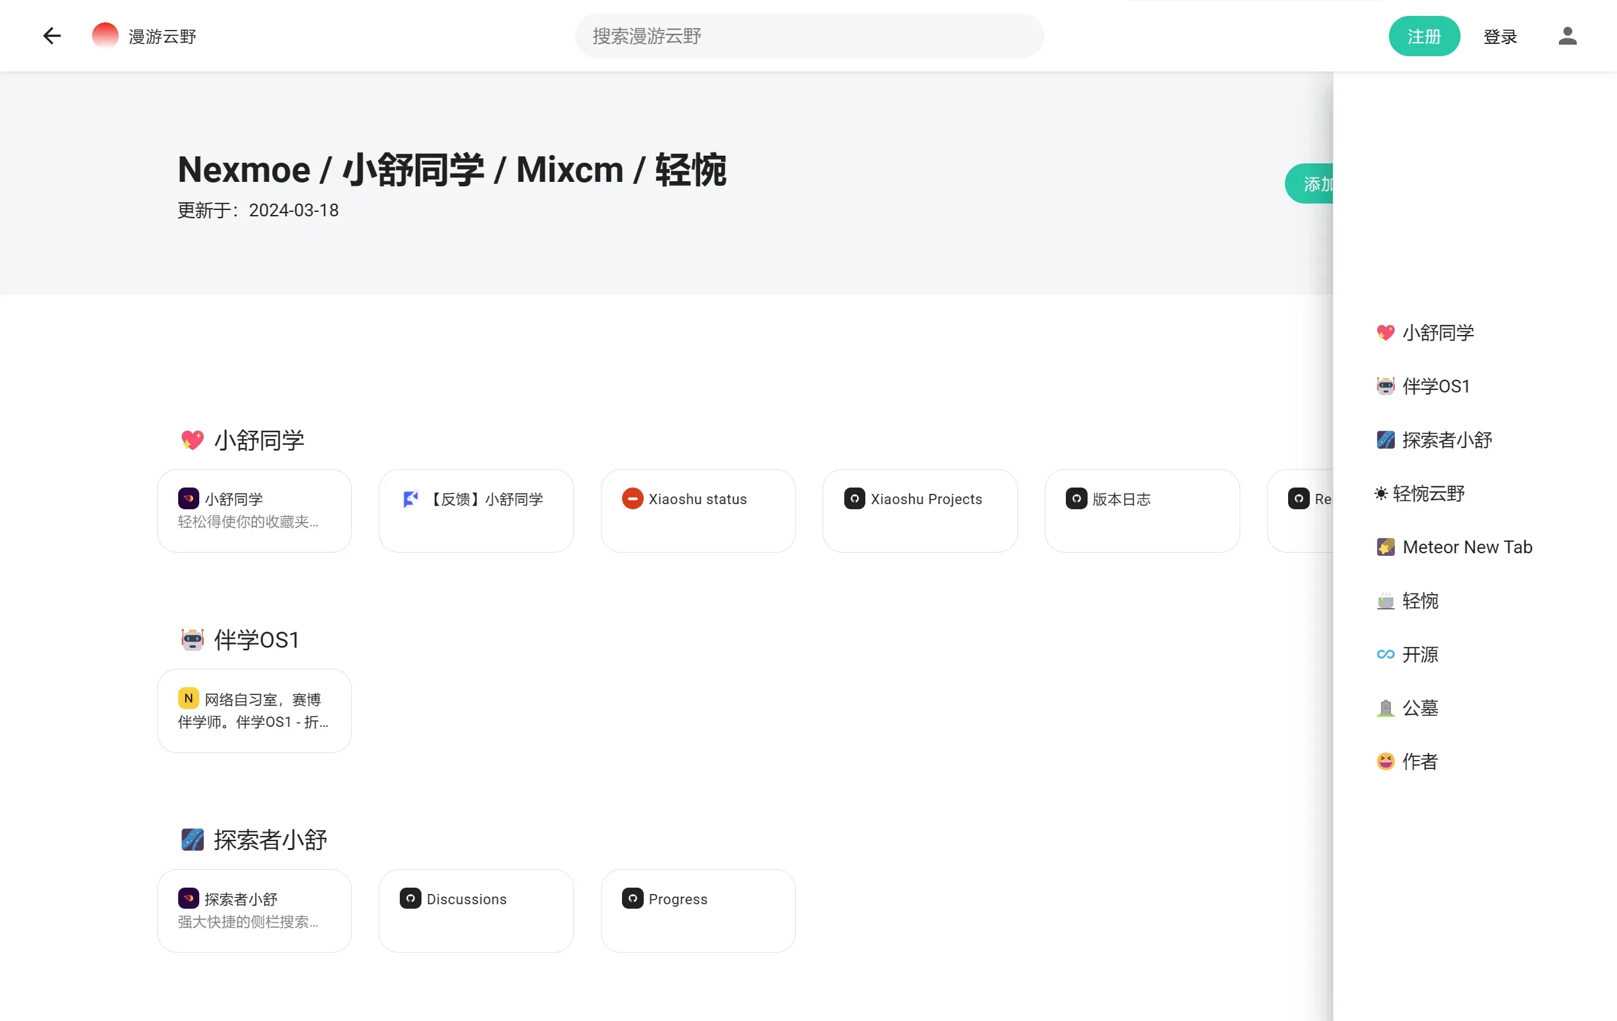
Task: Click the Figma icon on 【反馈】小舒同学 card
Action: [410, 498]
